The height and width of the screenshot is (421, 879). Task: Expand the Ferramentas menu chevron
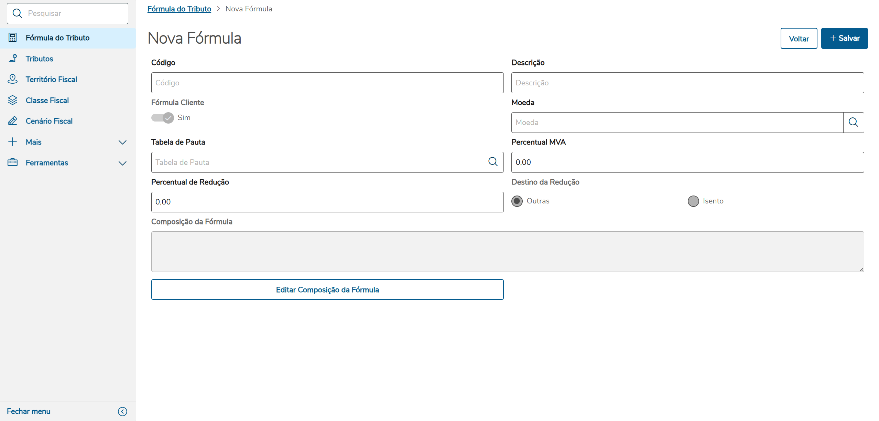pos(122,163)
